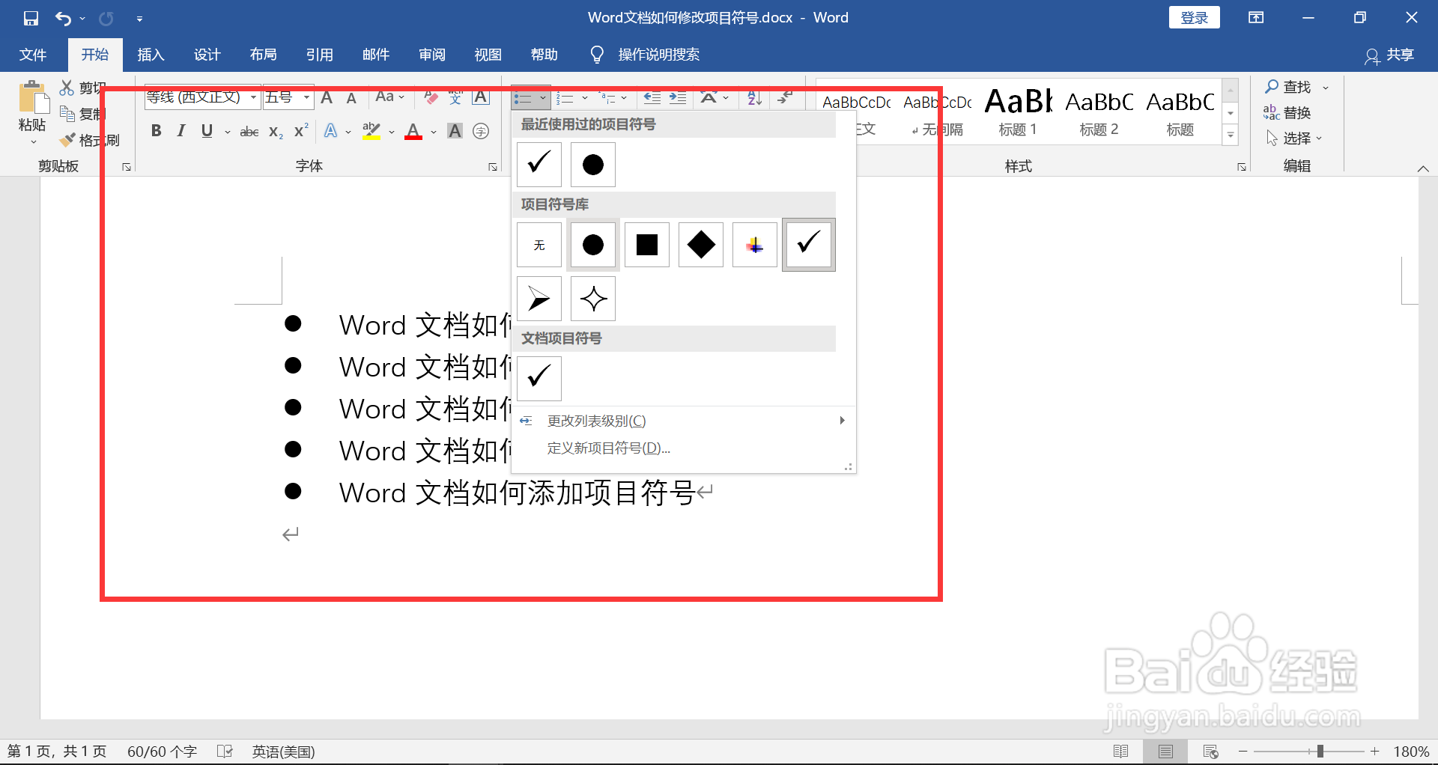Click the phonetic guide icon
This screenshot has width=1438, height=765.
click(455, 97)
